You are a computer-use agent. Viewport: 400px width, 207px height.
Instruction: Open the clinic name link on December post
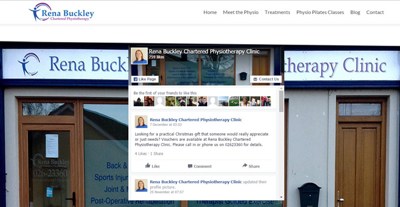[x=196, y=120]
